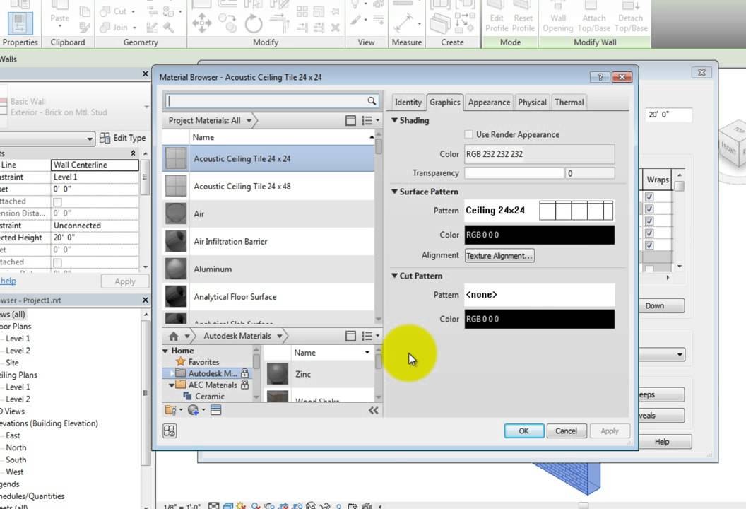746x509 pixels.
Task: Click the Air material thumbnail
Action: coord(176,213)
